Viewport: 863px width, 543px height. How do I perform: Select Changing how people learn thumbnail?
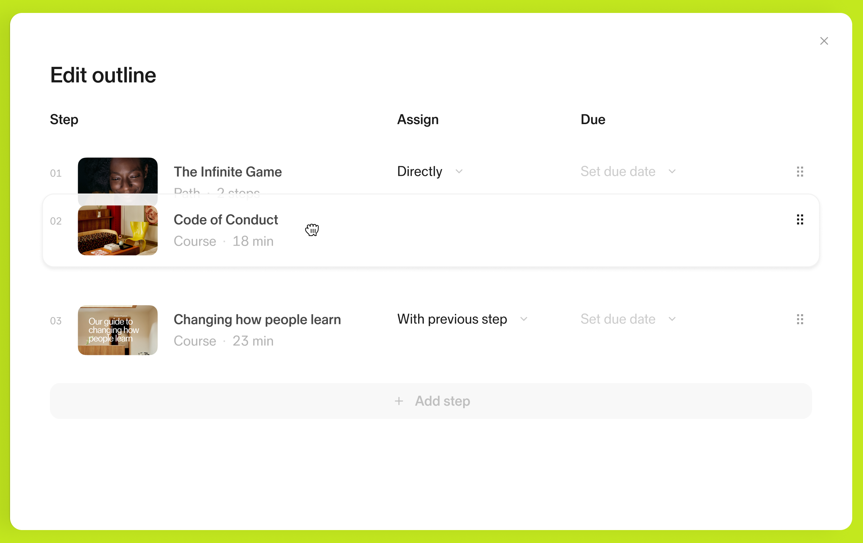[118, 330]
